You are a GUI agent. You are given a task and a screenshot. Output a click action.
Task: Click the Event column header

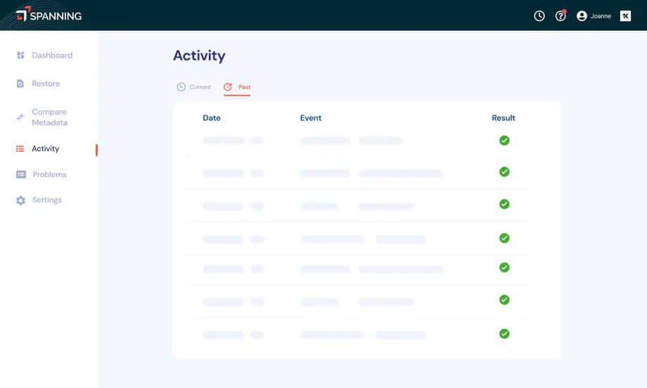[311, 118]
